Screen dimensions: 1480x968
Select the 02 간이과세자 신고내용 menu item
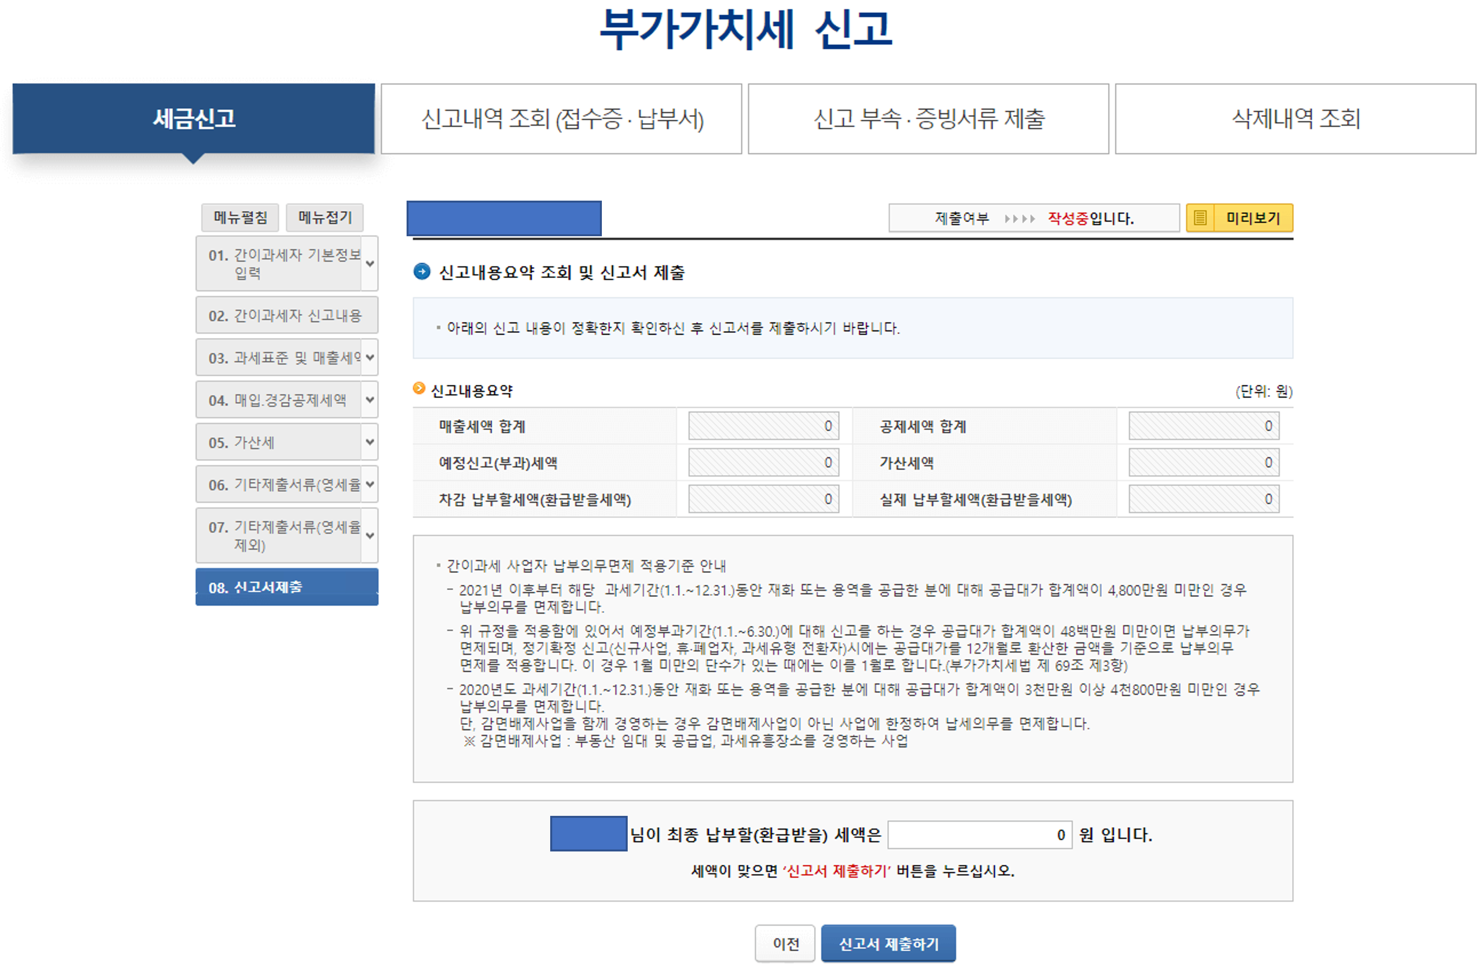click(x=287, y=315)
